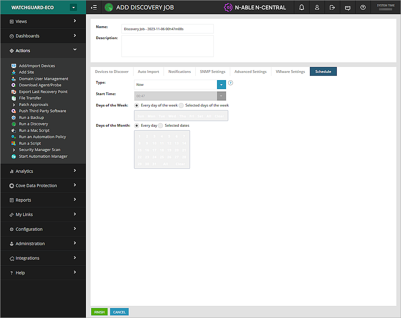
Task: Open Run an Automation Policy
Action: (42, 136)
